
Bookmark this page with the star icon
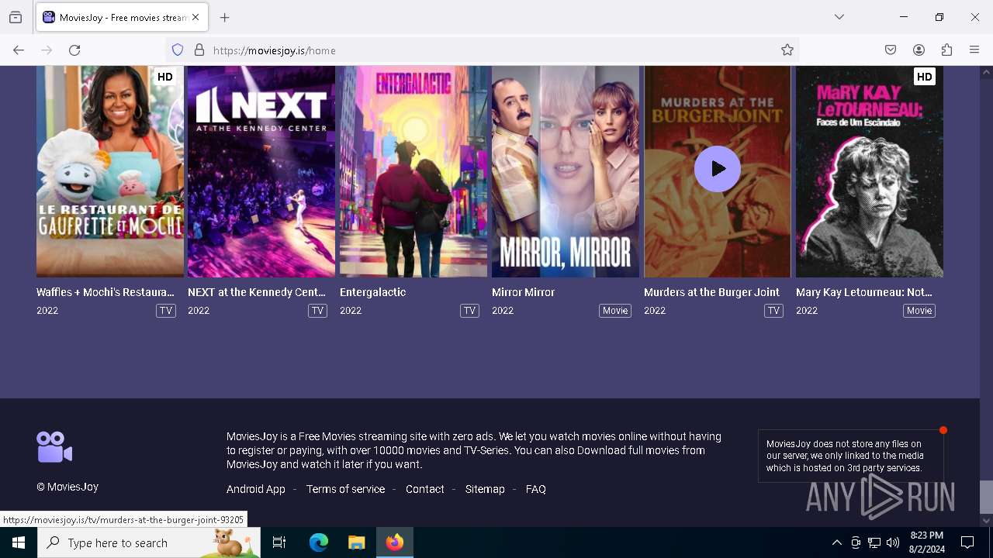tap(787, 50)
